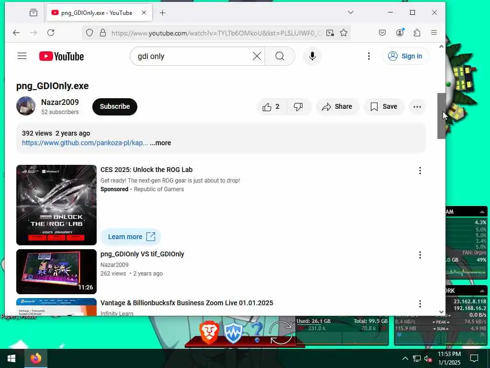Open the Nazar2009 channel name link
The width and height of the screenshot is (490, 368).
(60, 103)
